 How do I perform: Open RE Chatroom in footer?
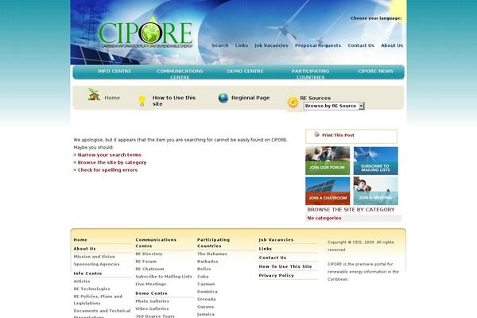tap(149, 269)
